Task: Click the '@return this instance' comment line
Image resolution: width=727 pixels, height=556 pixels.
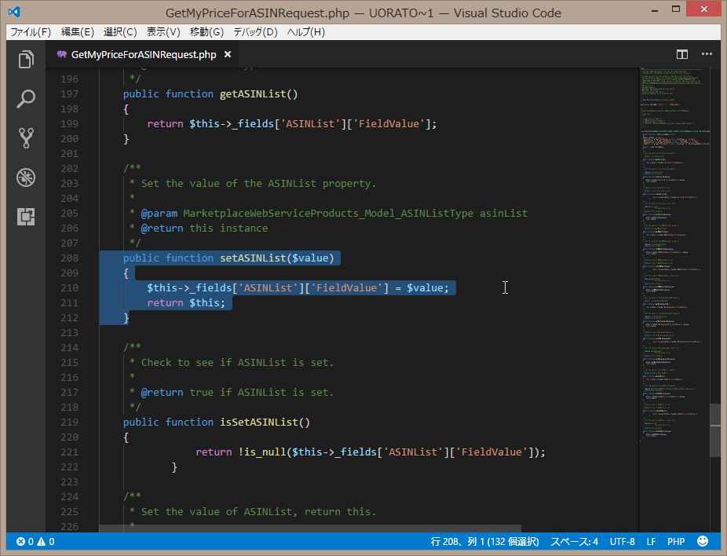Action: coord(204,229)
